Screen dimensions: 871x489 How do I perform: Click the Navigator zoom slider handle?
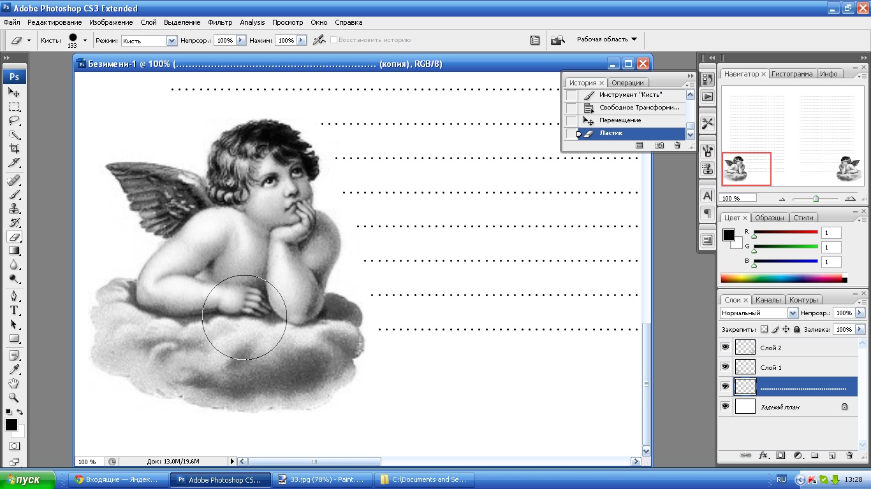[816, 199]
